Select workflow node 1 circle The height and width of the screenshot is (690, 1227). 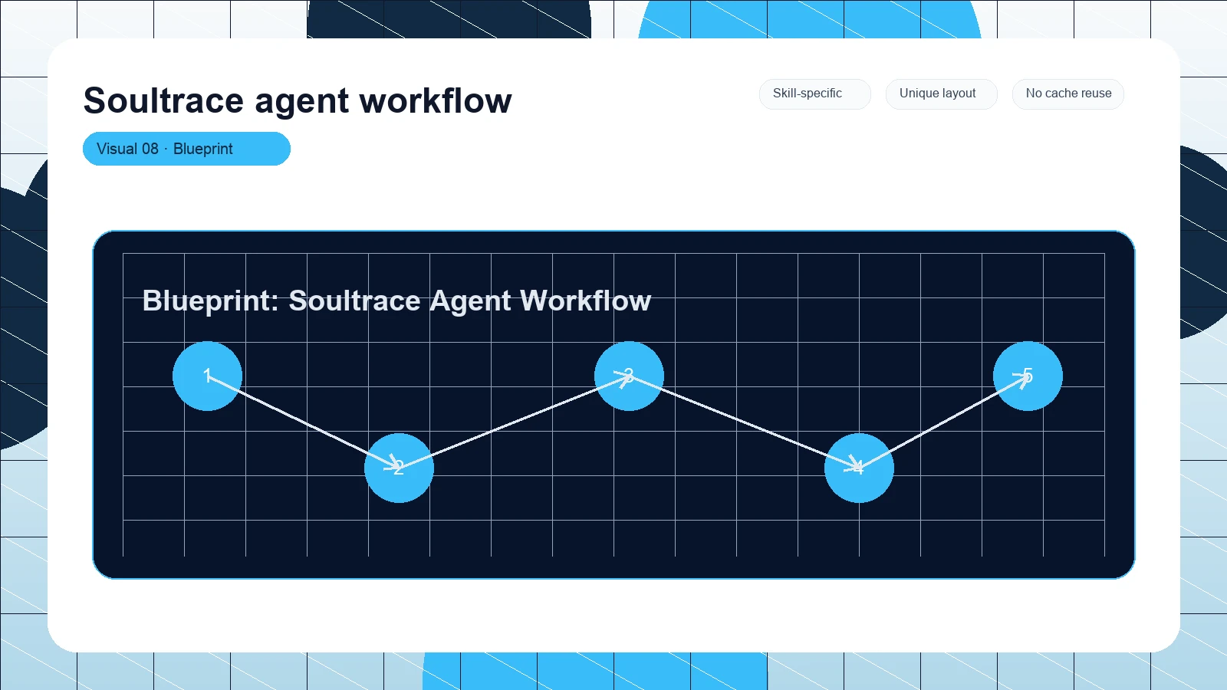pos(207,376)
